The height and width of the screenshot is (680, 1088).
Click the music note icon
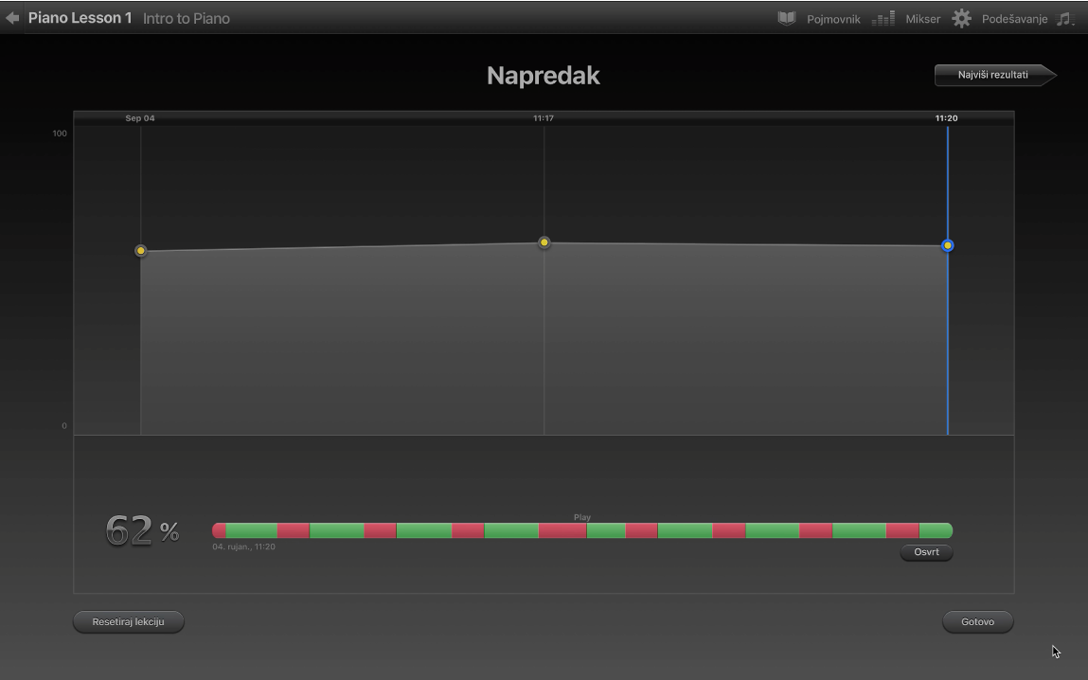(x=1064, y=19)
